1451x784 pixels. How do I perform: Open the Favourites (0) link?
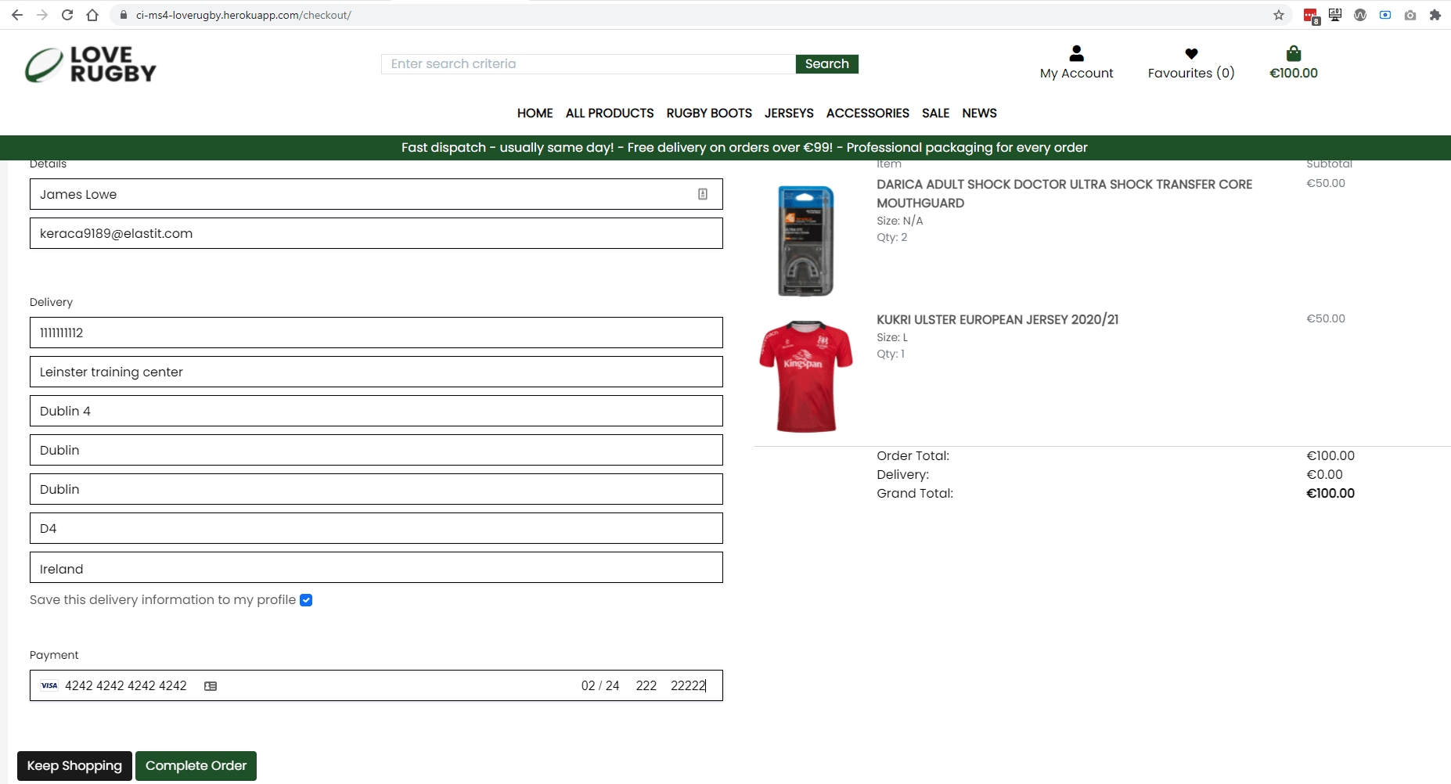coord(1191,74)
